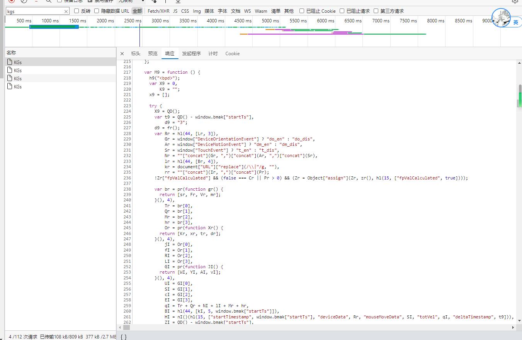Viewport: 522px width, 340px height.
Task: Select the 响应 response tab
Action: (170, 54)
